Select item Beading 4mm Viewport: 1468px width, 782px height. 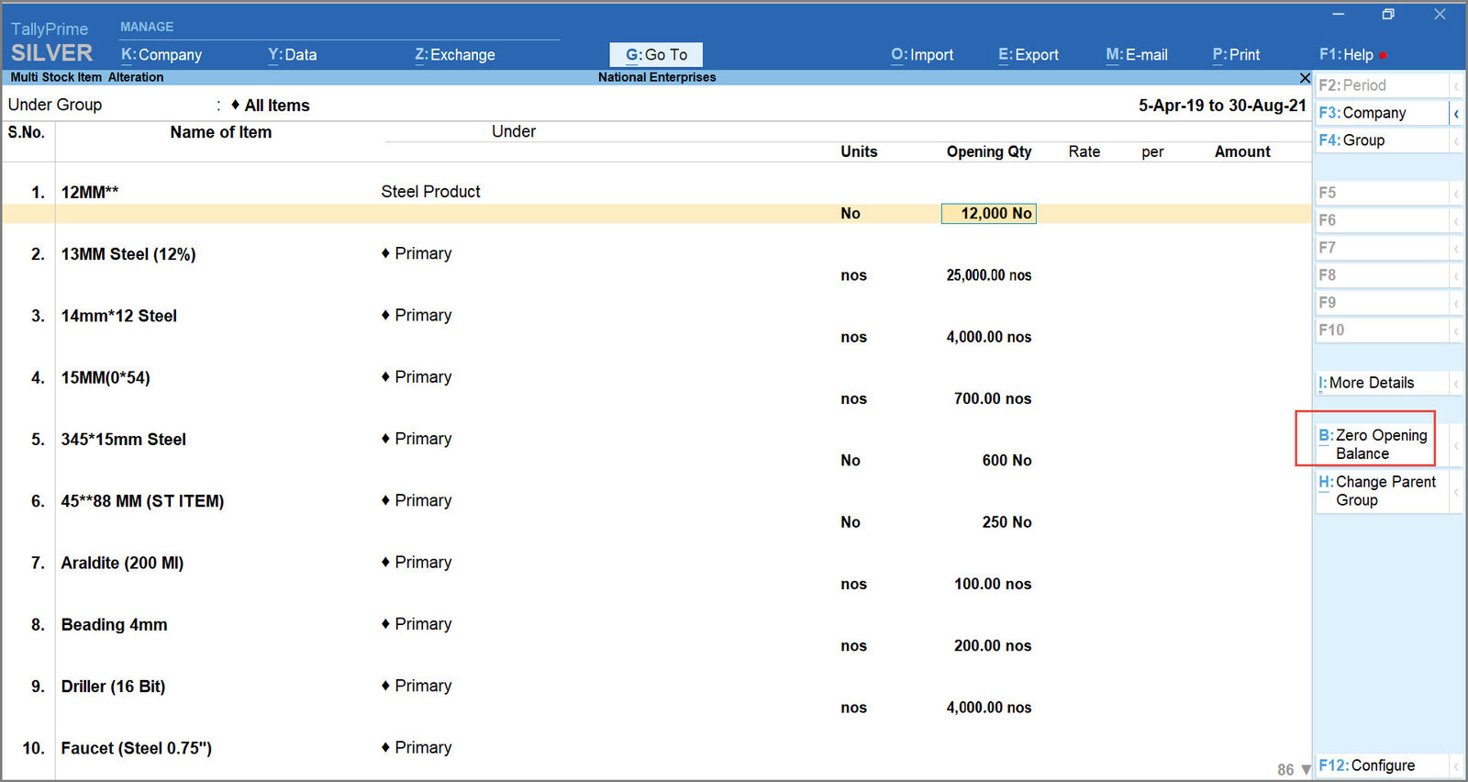coord(115,625)
